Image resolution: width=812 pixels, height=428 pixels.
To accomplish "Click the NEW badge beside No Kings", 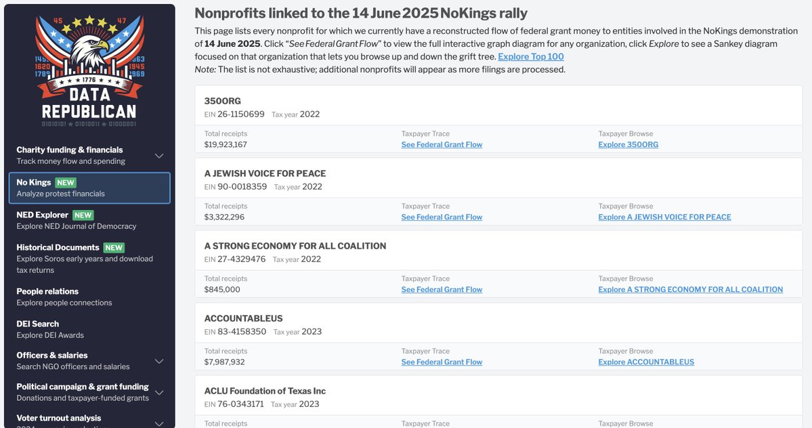I will (x=66, y=183).
